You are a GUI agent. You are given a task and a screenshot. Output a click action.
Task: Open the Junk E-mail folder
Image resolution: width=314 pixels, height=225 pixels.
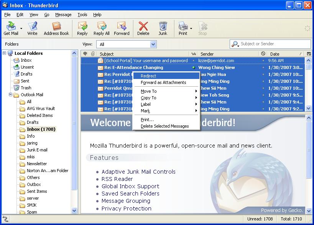[x=37, y=150]
